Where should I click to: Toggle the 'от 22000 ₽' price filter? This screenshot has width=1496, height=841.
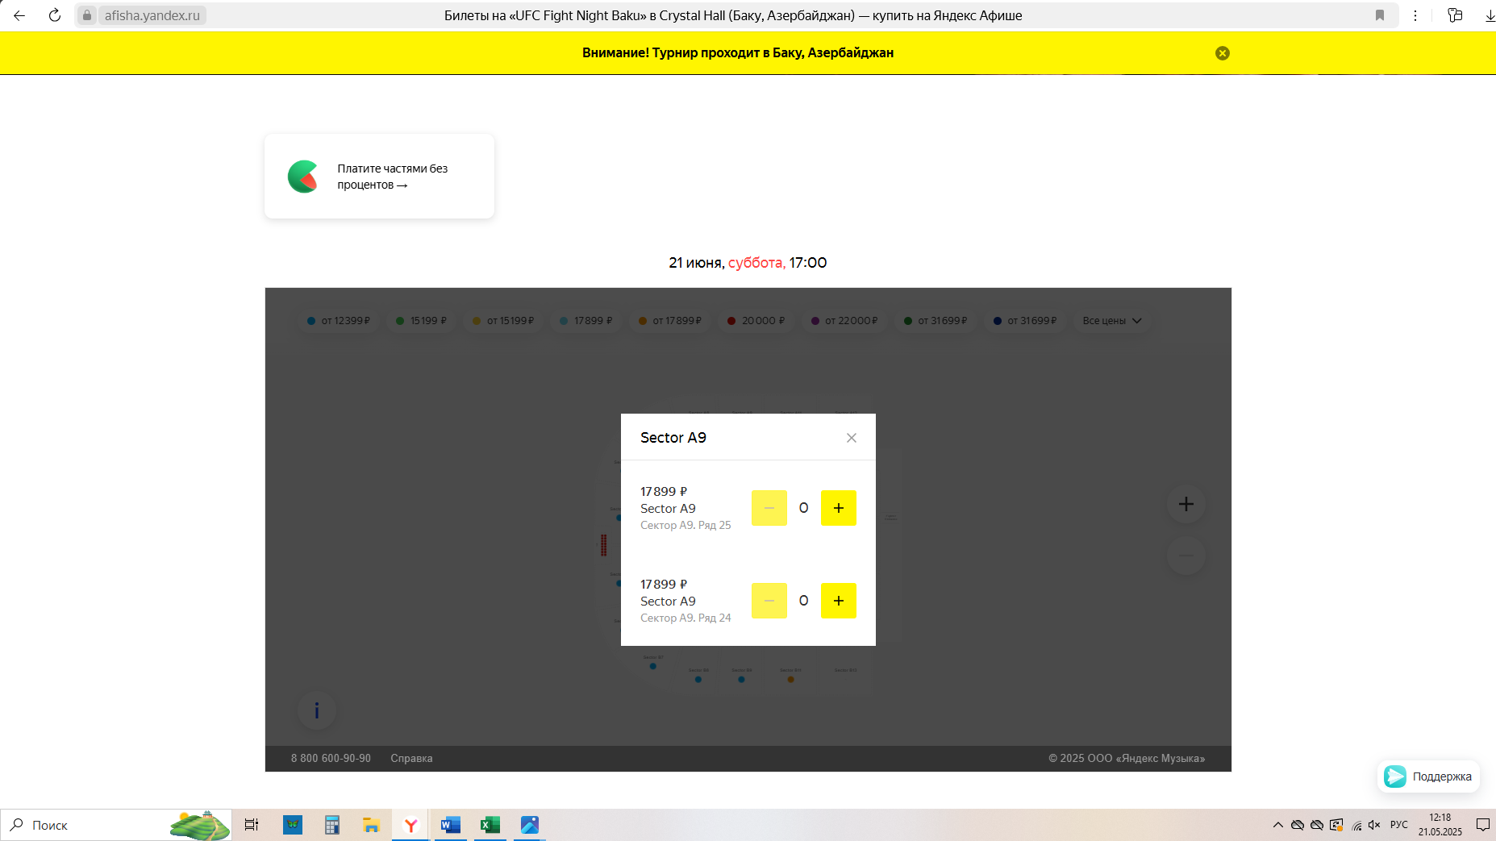coord(844,321)
